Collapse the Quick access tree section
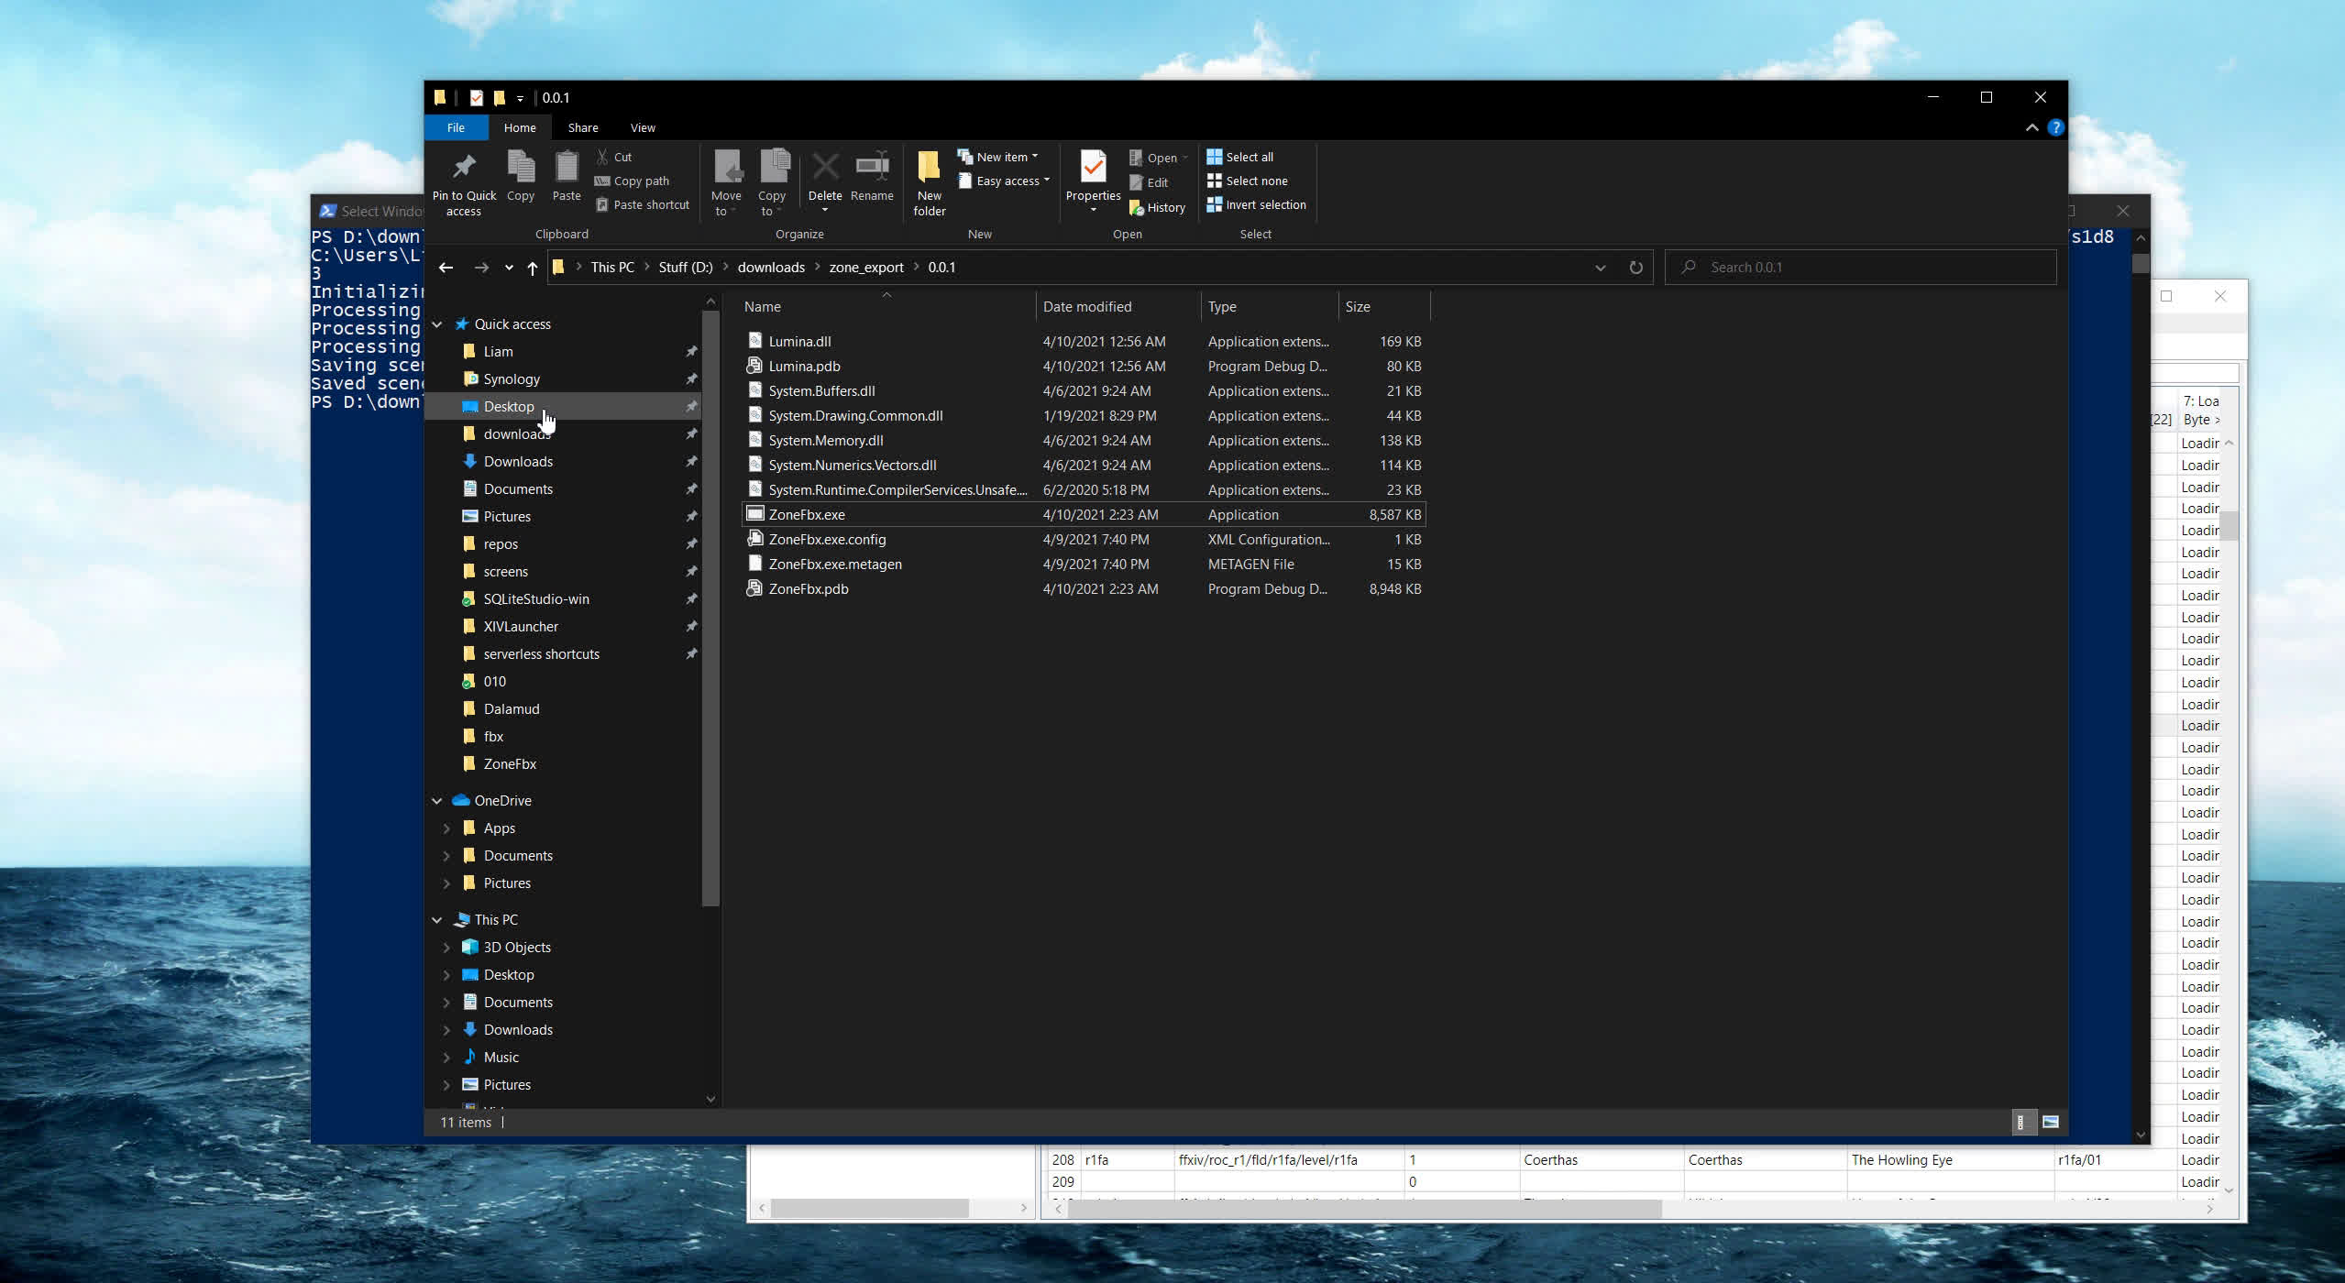The height and width of the screenshot is (1283, 2345). point(437,324)
